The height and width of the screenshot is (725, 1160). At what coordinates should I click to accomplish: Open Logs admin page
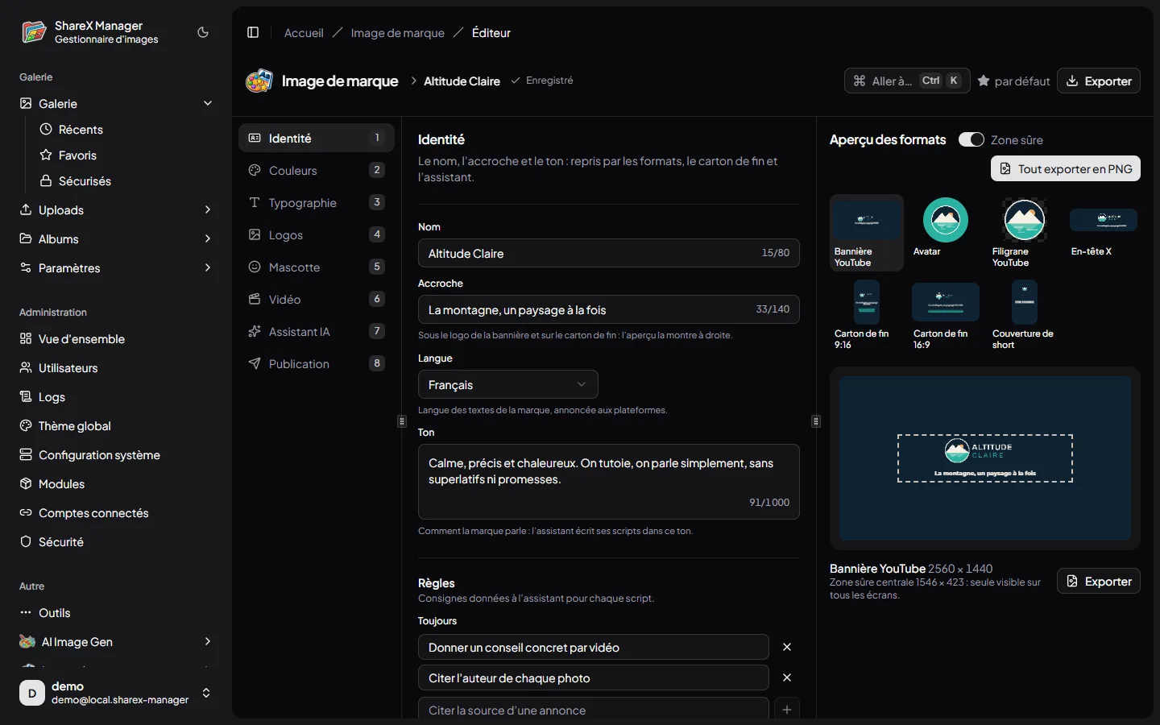pyautogui.click(x=116, y=397)
